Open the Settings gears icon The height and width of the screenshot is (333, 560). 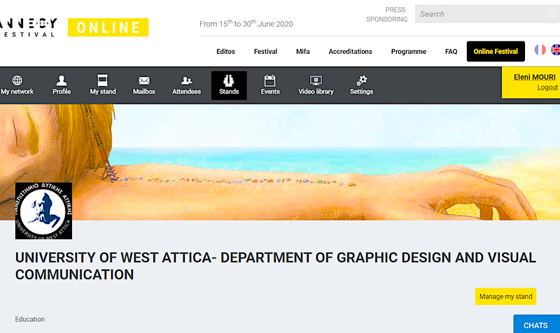[361, 80]
